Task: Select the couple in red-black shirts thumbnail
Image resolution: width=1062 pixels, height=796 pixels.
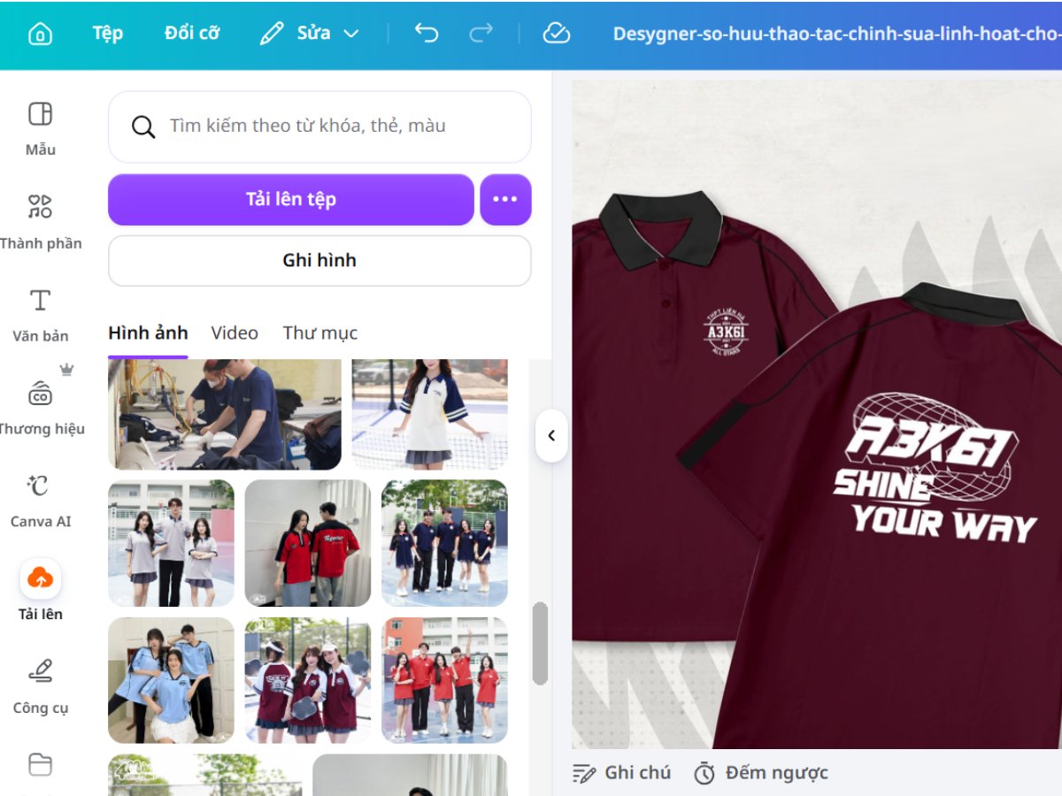Action: pos(308,543)
